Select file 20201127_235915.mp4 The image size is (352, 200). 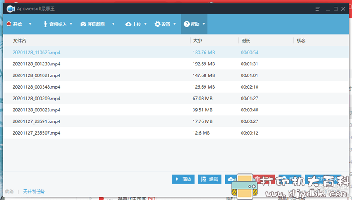click(x=37, y=121)
